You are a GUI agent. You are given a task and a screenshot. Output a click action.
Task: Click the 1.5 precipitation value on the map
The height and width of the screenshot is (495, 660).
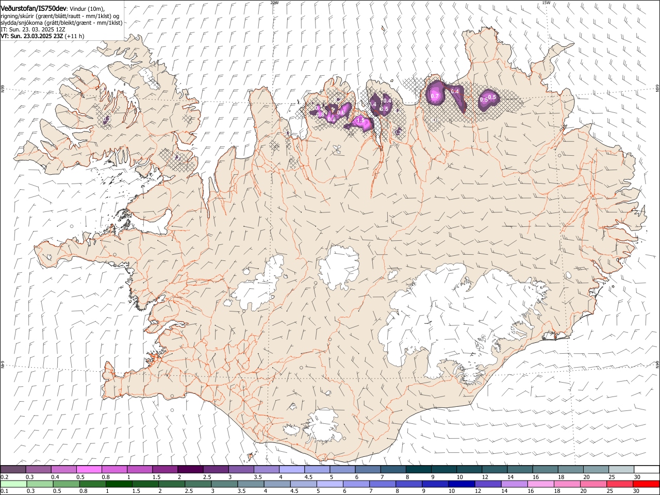[x=361, y=120]
